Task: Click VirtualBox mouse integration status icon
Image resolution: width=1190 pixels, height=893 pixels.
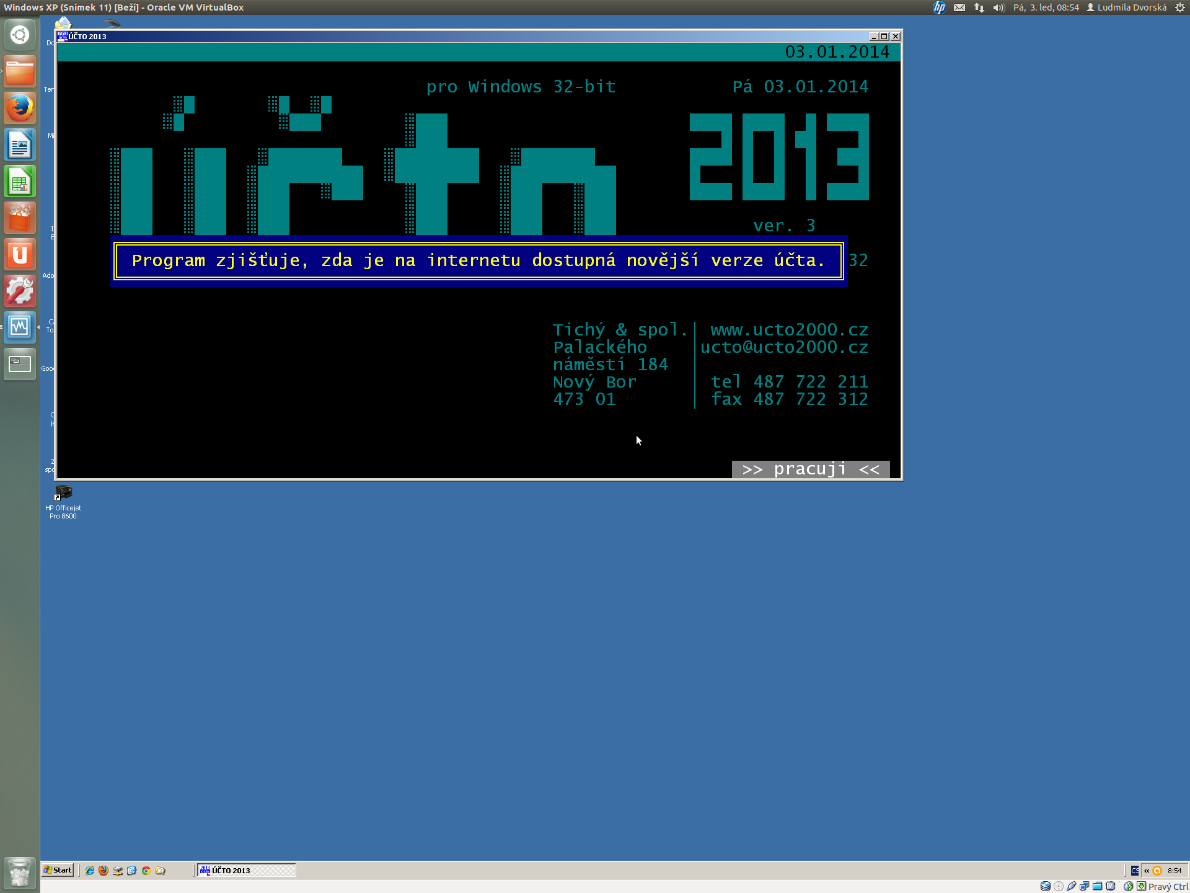Action: [1129, 886]
